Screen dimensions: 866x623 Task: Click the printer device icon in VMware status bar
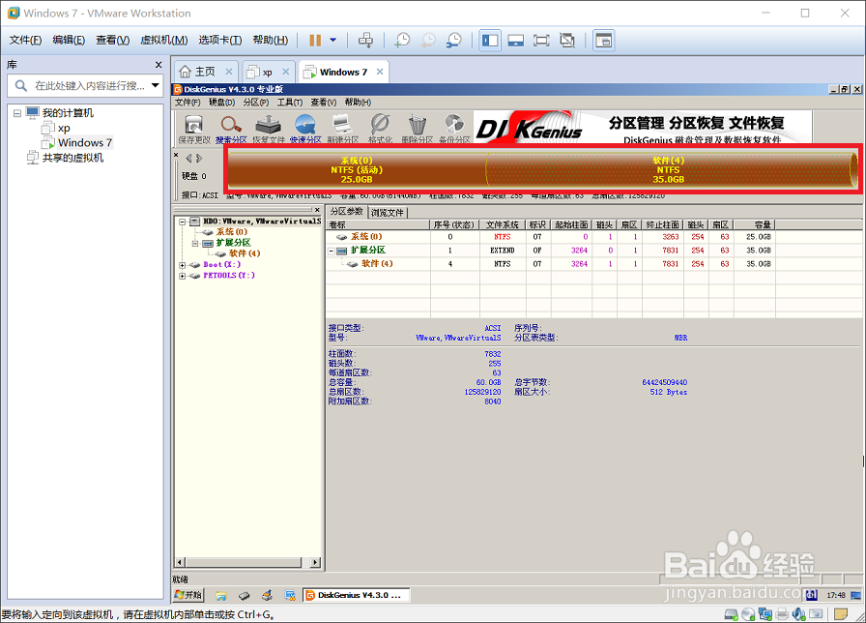tap(782, 613)
